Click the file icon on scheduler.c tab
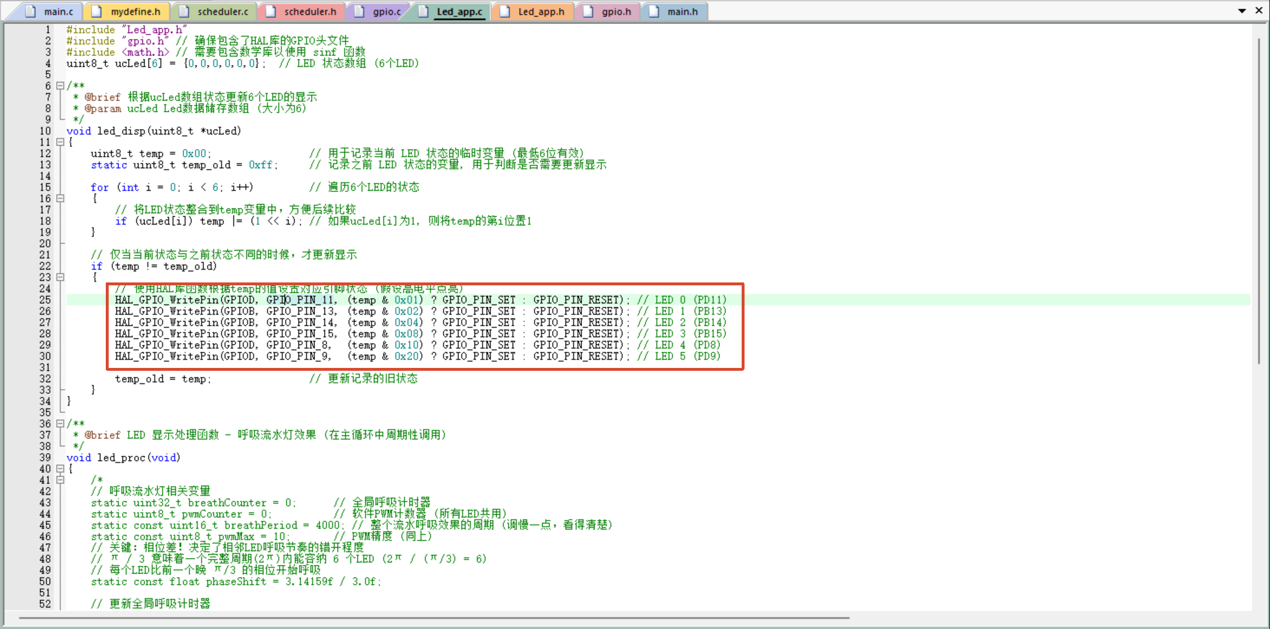Image resolution: width=1270 pixels, height=629 pixels. pyautogui.click(x=184, y=12)
